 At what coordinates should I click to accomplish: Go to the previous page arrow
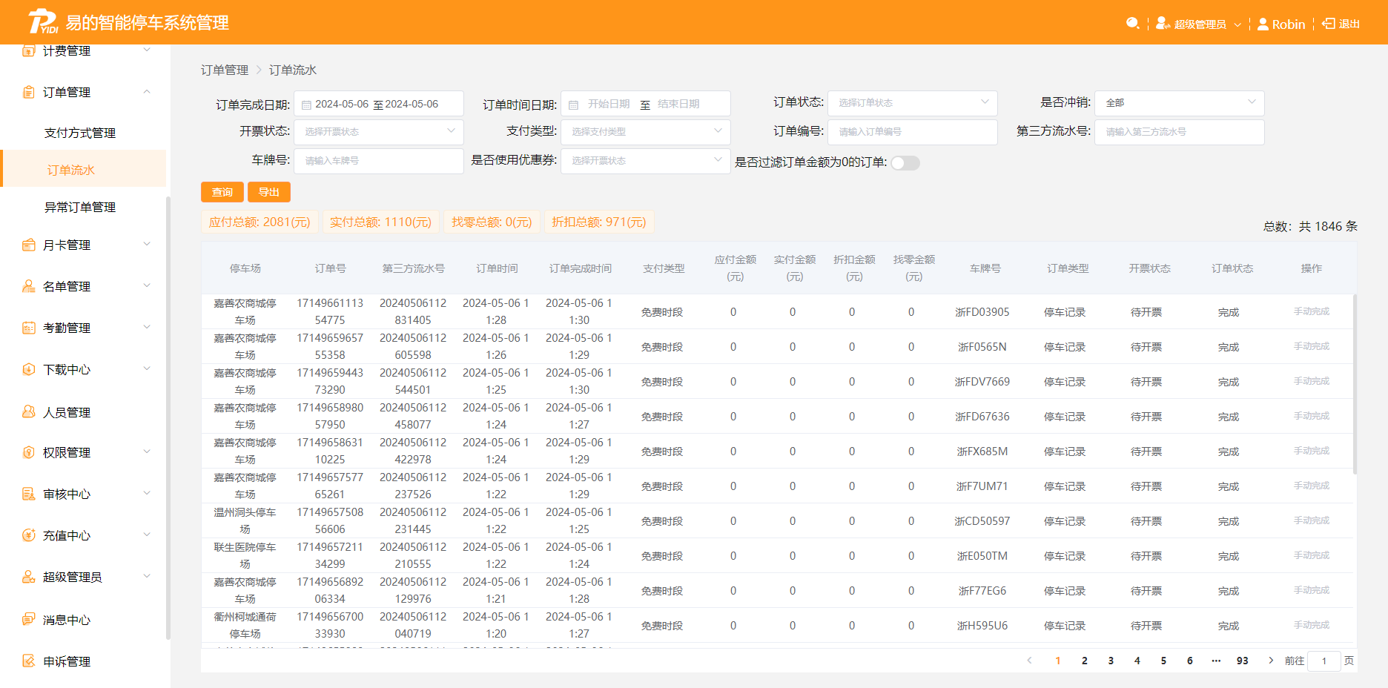click(x=1029, y=661)
